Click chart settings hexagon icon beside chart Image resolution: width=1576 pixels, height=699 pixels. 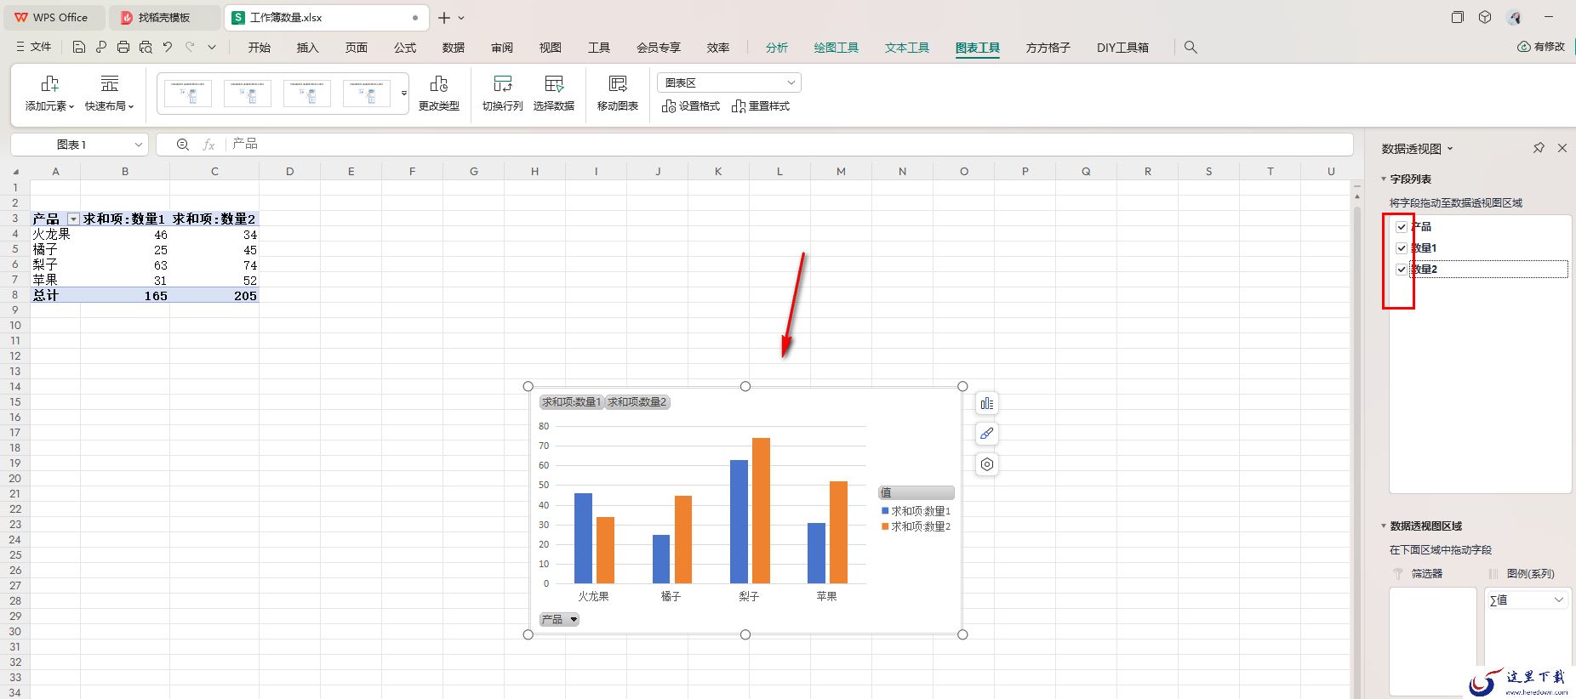[987, 464]
